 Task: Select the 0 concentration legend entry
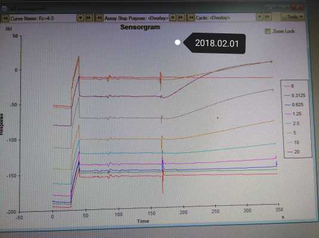pos(289,86)
